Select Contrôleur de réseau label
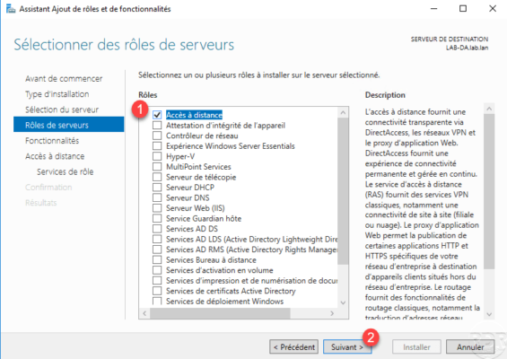This screenshot has width=507, height=359. click(202, 136)
